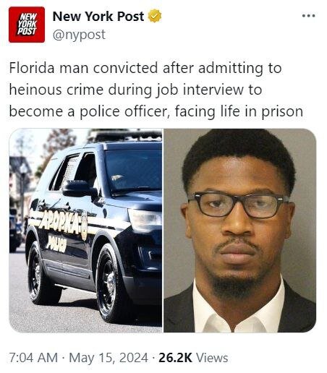Screen dimensions: 327x373
Task: Open the police car photo
Action: click(85, 231)
